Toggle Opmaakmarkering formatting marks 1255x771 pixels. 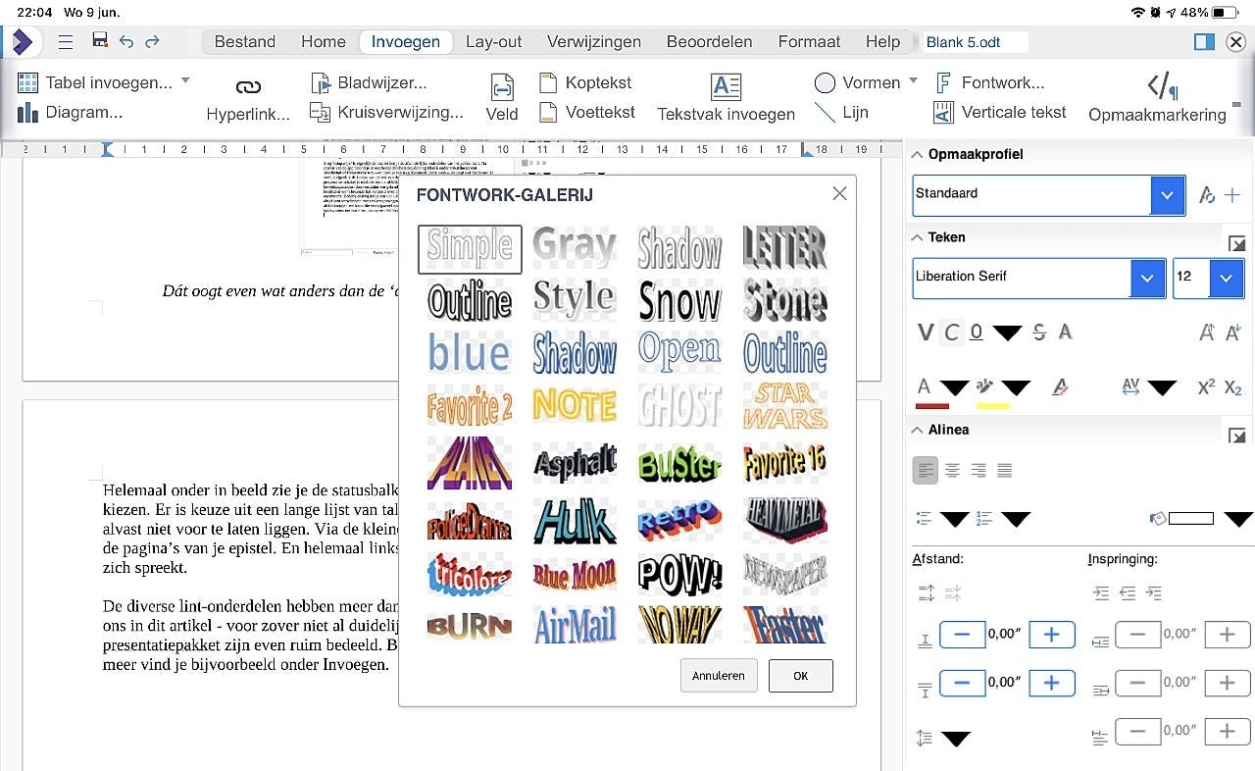pyautogui.click(x=1157, y=99)
